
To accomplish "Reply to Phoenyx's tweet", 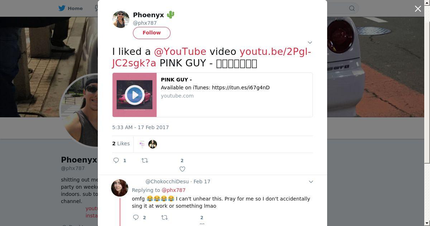I will [116, 160].
